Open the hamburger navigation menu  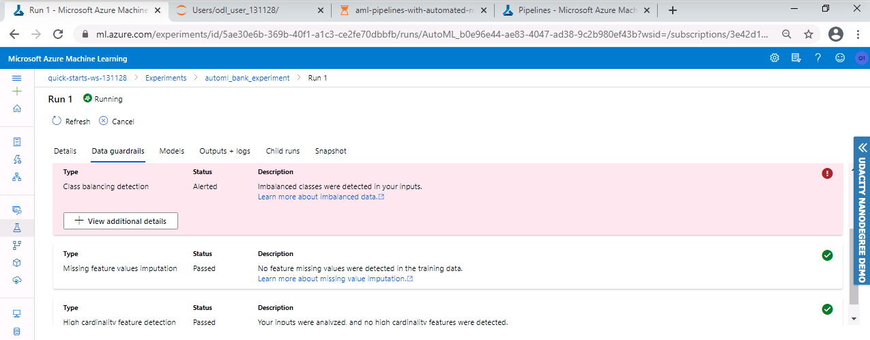click(17, 79)
